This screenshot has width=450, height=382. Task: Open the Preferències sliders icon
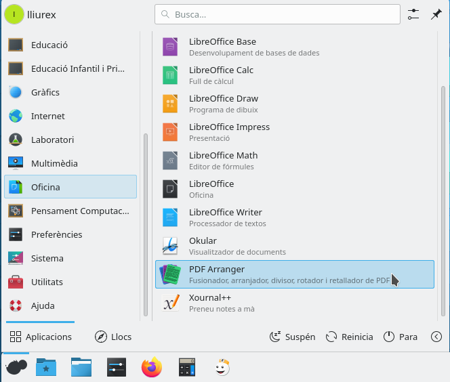(16, 234)
